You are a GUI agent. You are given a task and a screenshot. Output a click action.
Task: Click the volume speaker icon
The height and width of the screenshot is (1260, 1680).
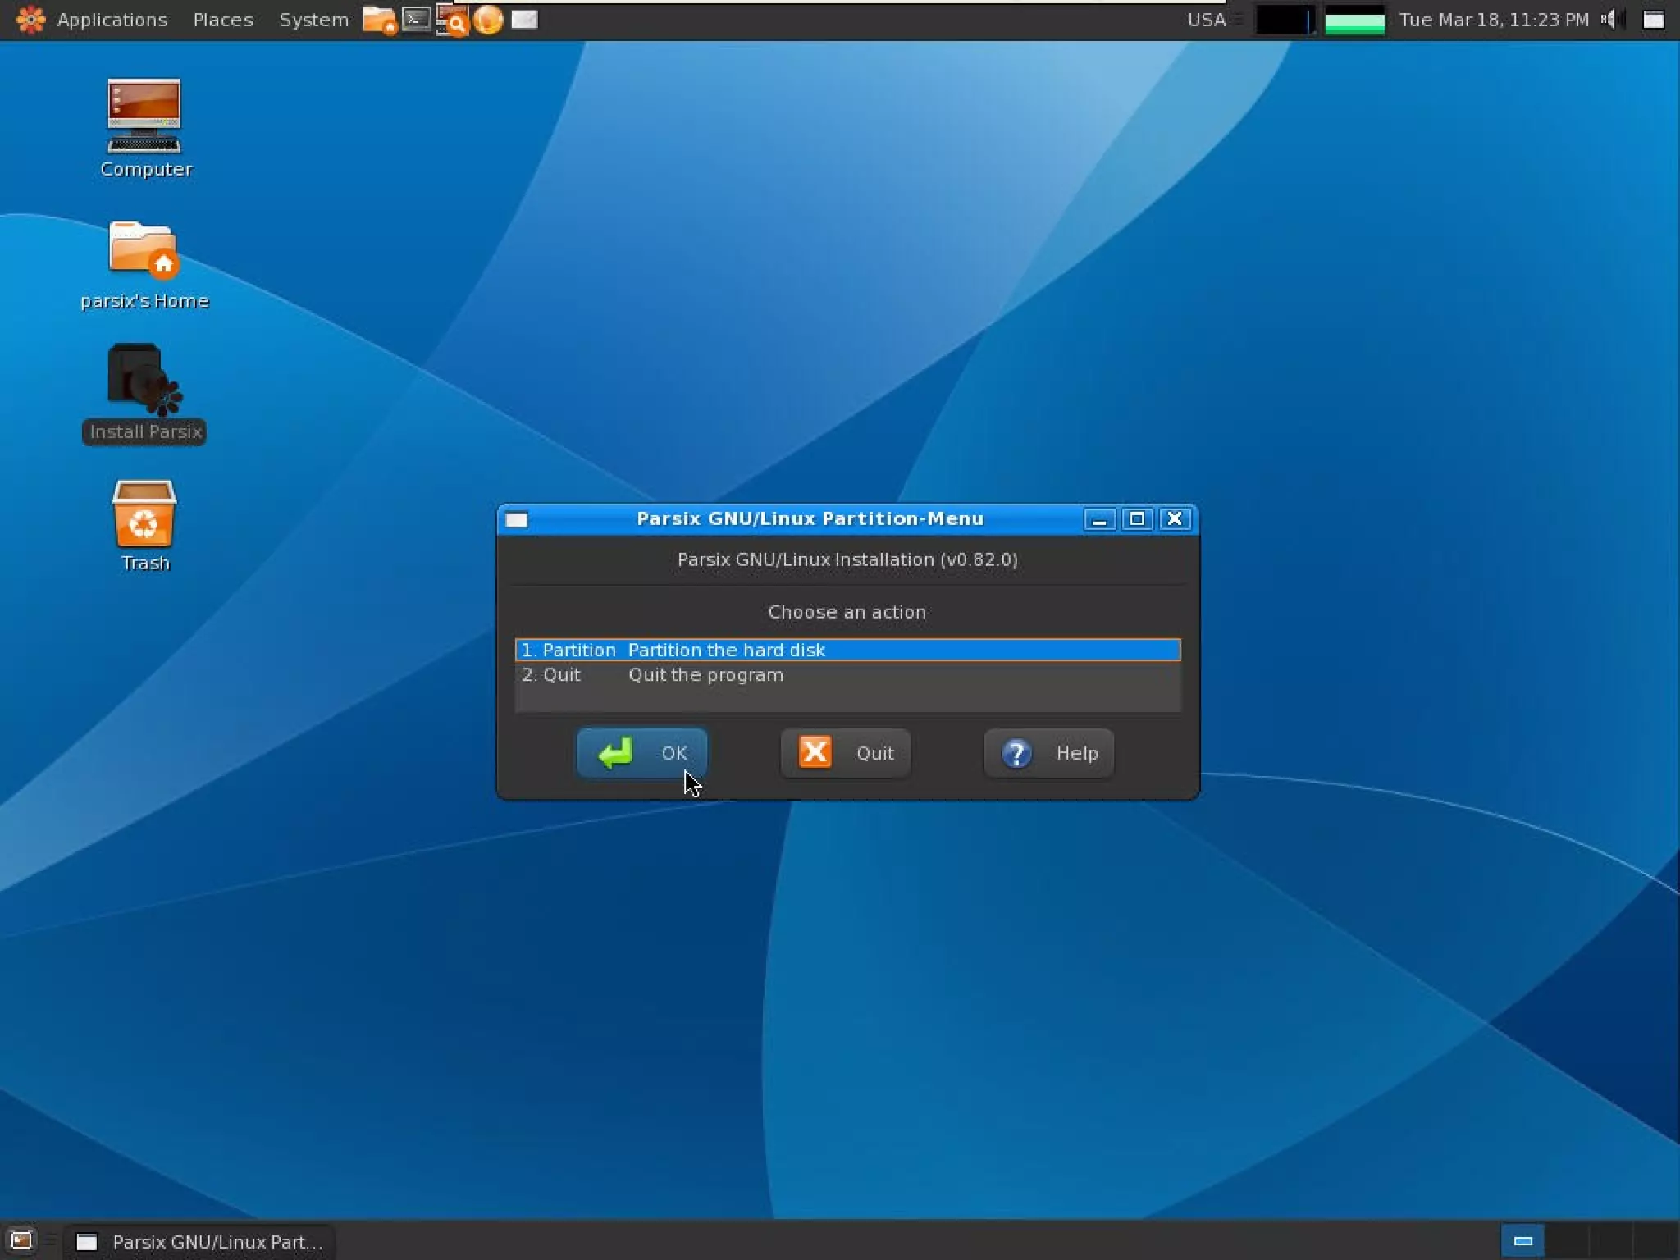(1609, 20)
